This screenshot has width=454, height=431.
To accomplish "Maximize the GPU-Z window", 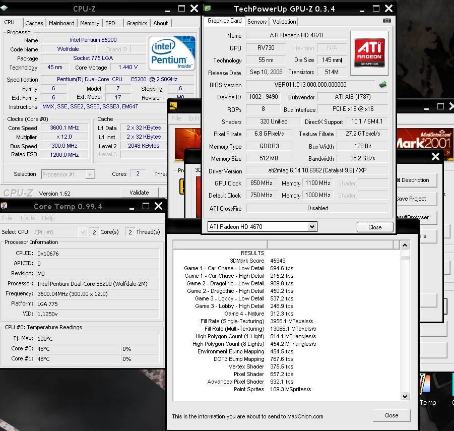I will pyautogui.click(x=376, y=9).
